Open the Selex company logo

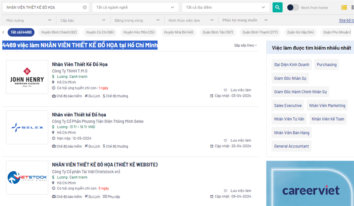[27, 127]
